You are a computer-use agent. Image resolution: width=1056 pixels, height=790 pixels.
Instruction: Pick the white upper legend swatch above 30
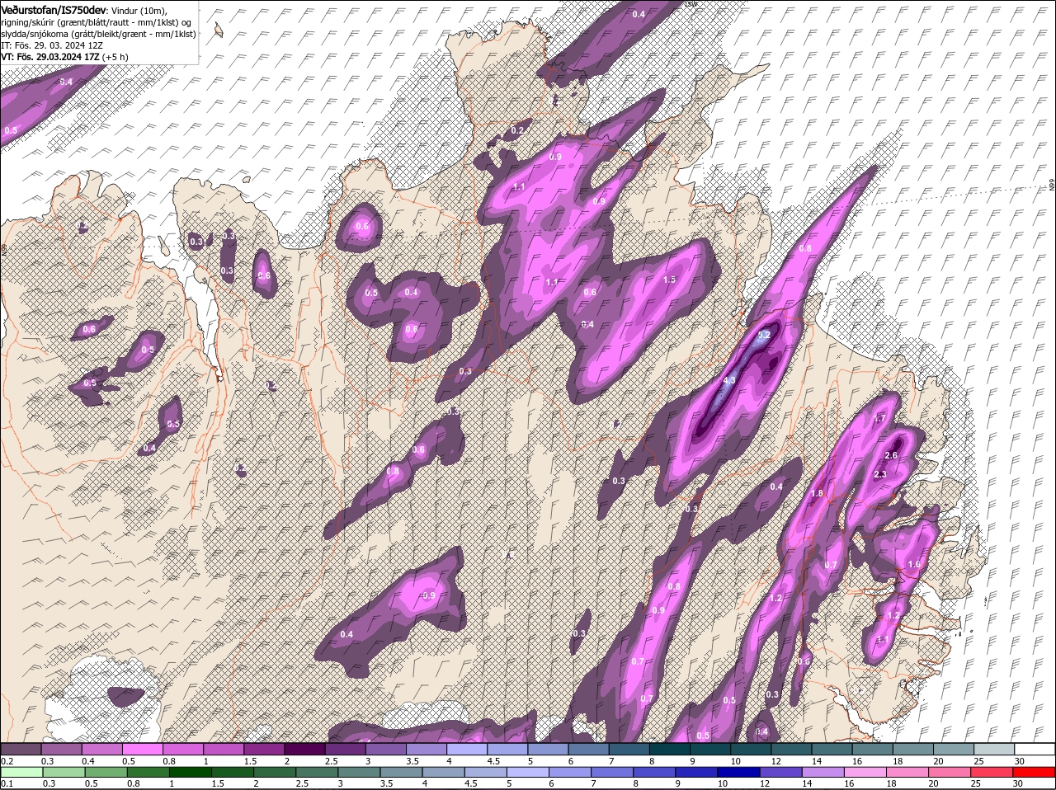[1035, 749]
